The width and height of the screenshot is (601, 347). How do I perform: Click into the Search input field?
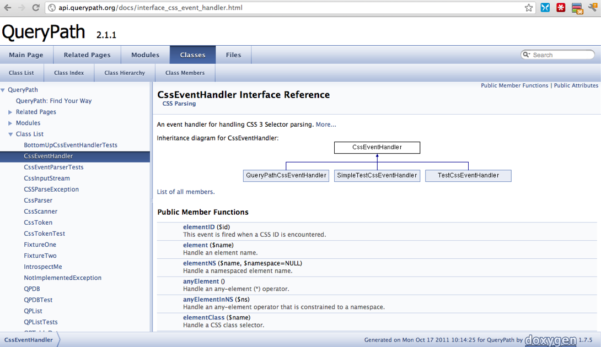pos(560,55)
